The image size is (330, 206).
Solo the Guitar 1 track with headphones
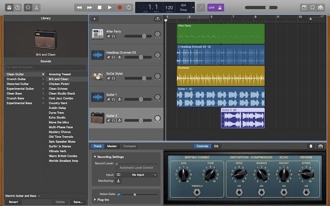113,99
